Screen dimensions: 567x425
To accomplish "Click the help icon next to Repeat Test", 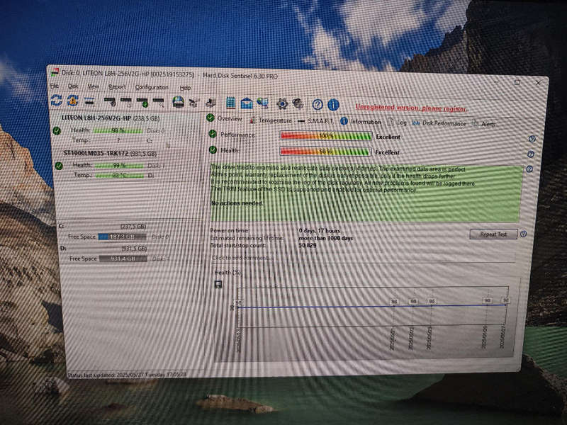I will point(523,234).
